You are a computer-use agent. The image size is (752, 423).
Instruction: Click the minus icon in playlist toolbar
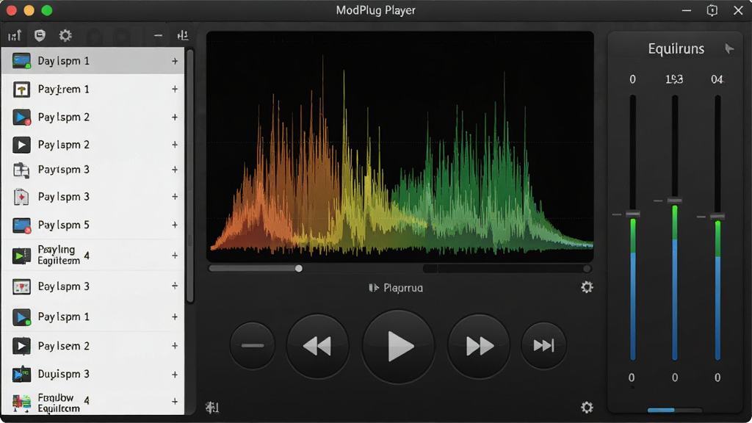pyautogui.click(x=158, y=35)
